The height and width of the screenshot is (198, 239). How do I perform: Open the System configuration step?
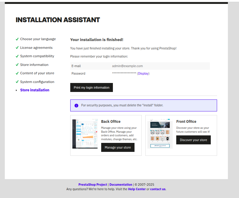click(37, 82)
